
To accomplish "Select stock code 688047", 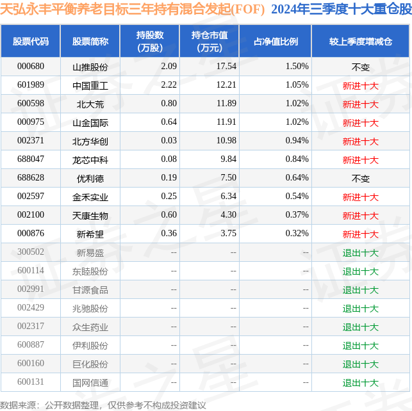I will [x=31, y=159].
